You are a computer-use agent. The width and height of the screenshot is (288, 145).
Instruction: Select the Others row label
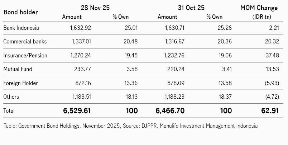click(11, 97)
